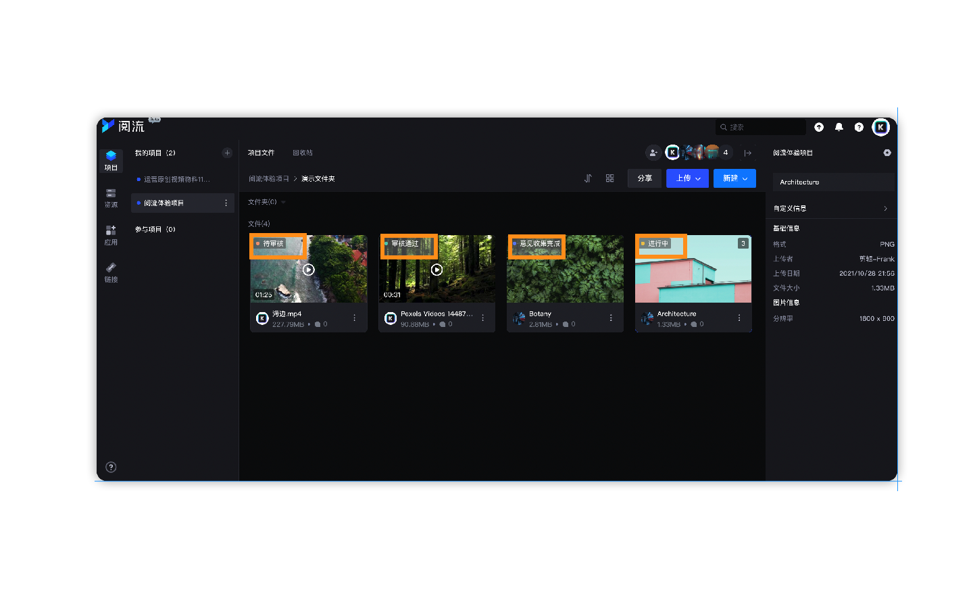
Task: Click the member count badge 4
Action: tap(726, 153)
